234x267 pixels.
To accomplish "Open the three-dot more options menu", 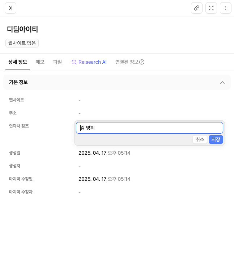I will pyautogui.click(x=226, y=8).
